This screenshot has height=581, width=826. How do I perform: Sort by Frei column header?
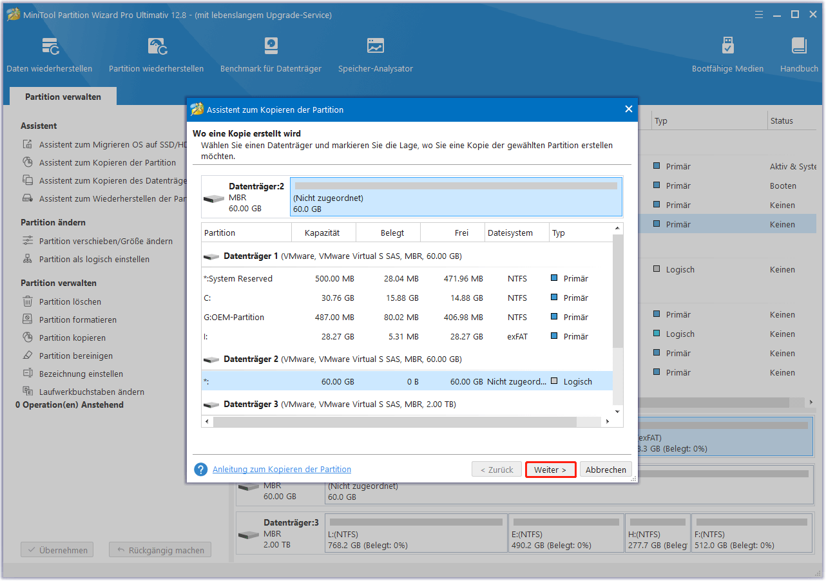point(453,233)
